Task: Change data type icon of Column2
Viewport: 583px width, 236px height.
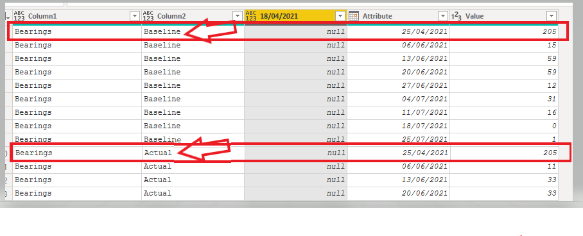Action: [x=148, y=16]
